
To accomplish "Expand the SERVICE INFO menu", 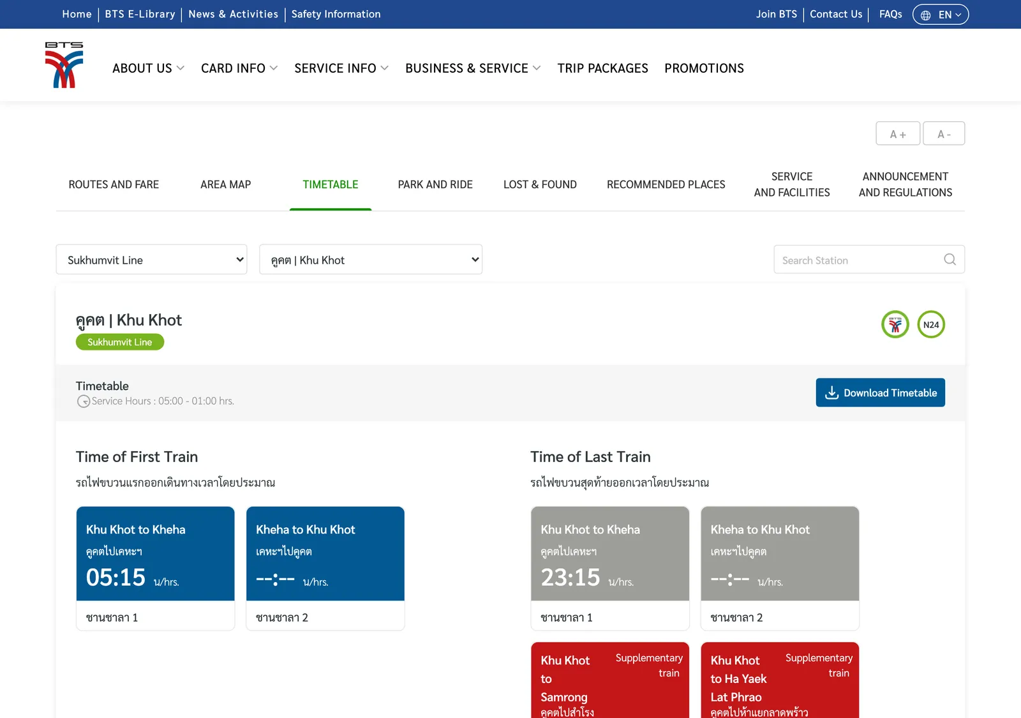I will (x=341, y=68).
